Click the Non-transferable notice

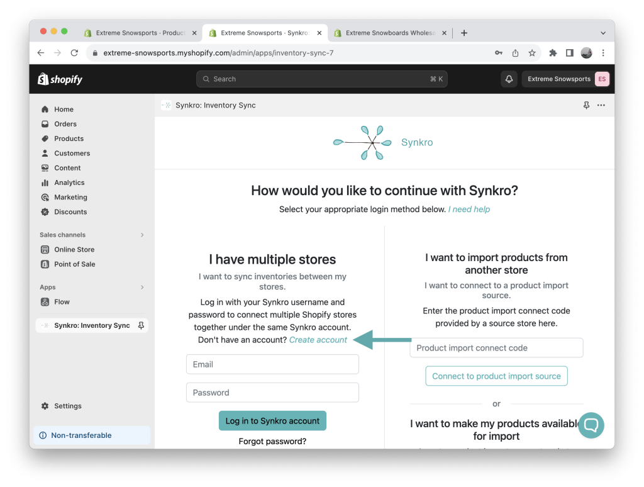point(92,435)
